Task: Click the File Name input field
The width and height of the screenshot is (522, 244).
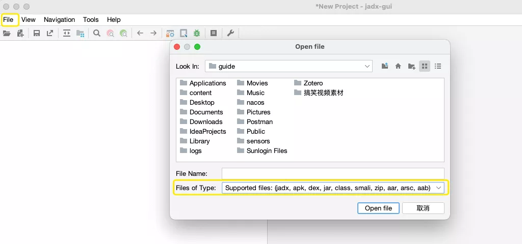Action: tap(333, 174)
